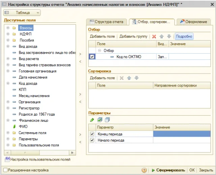Expand the Физическое лицо field
Image resolution: width=216 pixels, height=175 pixels.
(x=8, y=120)
